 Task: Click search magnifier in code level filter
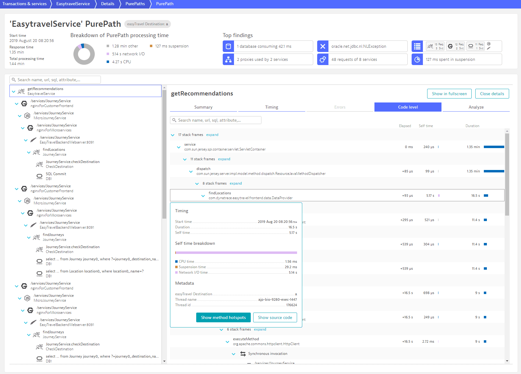click(174, 120)
